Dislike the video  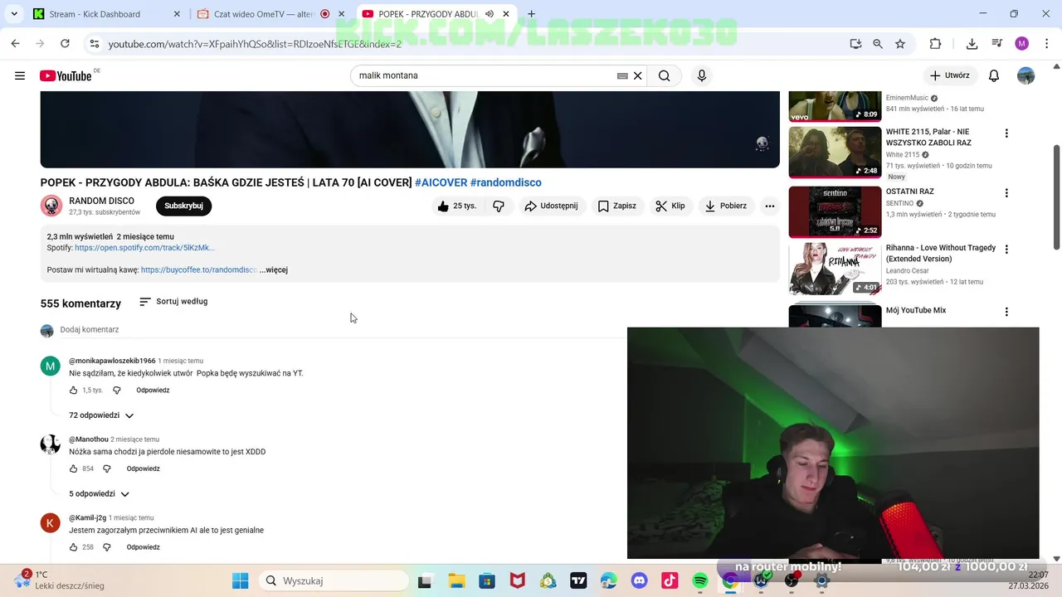[499, 206]
